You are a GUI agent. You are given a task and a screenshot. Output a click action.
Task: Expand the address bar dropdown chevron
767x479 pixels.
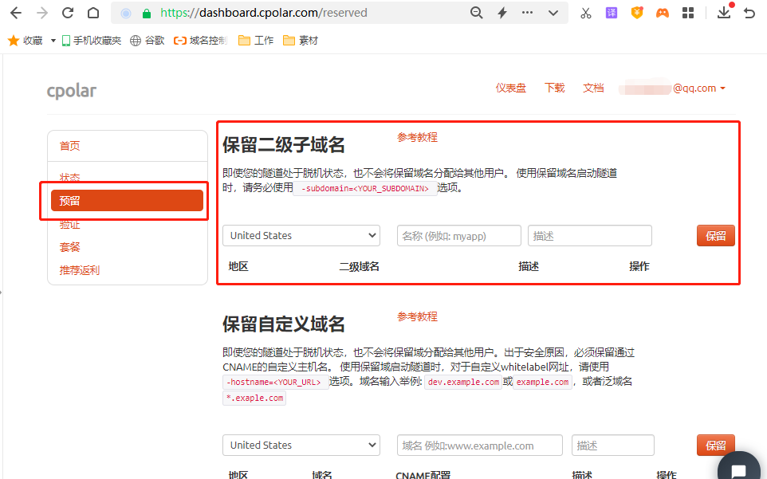[553, 14]
